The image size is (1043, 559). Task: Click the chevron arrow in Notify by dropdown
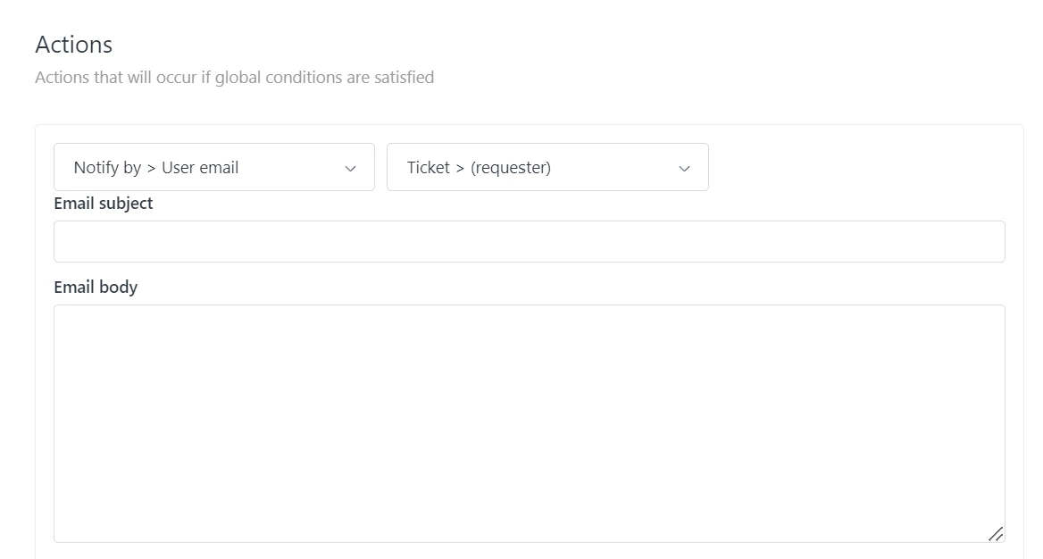pyautogui.click(x=350, y=168)
